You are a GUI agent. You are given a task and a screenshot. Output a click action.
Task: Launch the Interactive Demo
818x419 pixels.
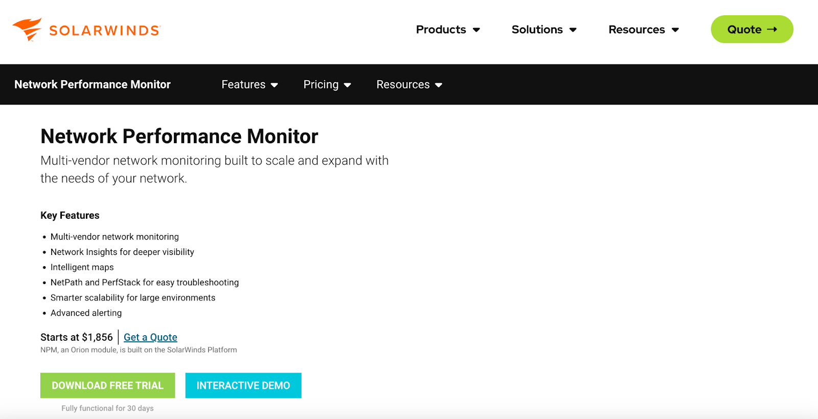pyautogui.click(x=243, y=385)
